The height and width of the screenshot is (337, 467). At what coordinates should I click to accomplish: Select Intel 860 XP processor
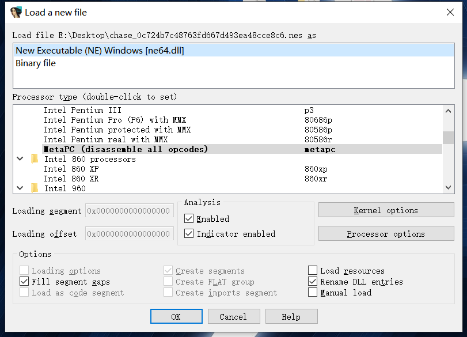71,169
